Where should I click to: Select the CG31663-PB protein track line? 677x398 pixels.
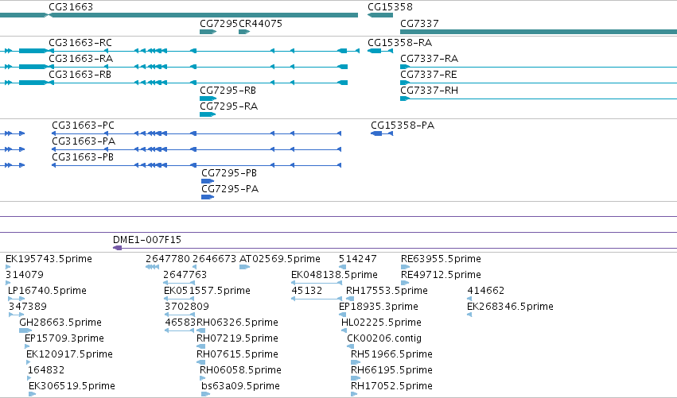click(196, 165)
